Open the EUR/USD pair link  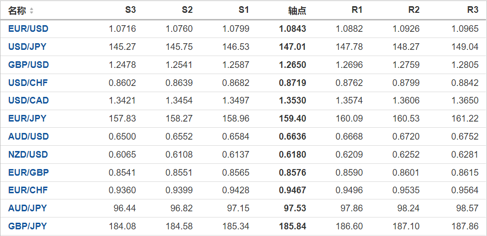pyautogui.click(x=28, y=28)
